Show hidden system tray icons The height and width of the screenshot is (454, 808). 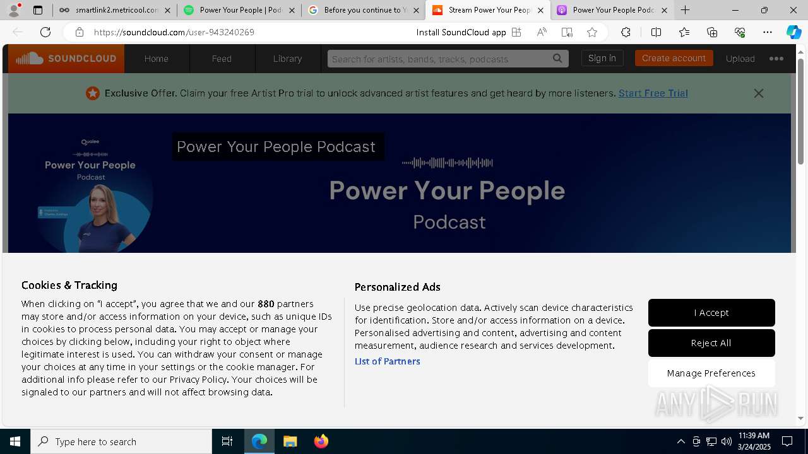[680, 441]
